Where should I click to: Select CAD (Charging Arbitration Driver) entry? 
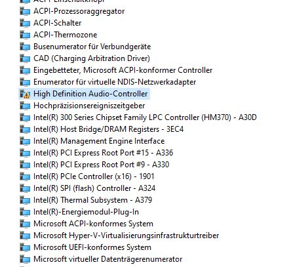(x=92, y=58)
